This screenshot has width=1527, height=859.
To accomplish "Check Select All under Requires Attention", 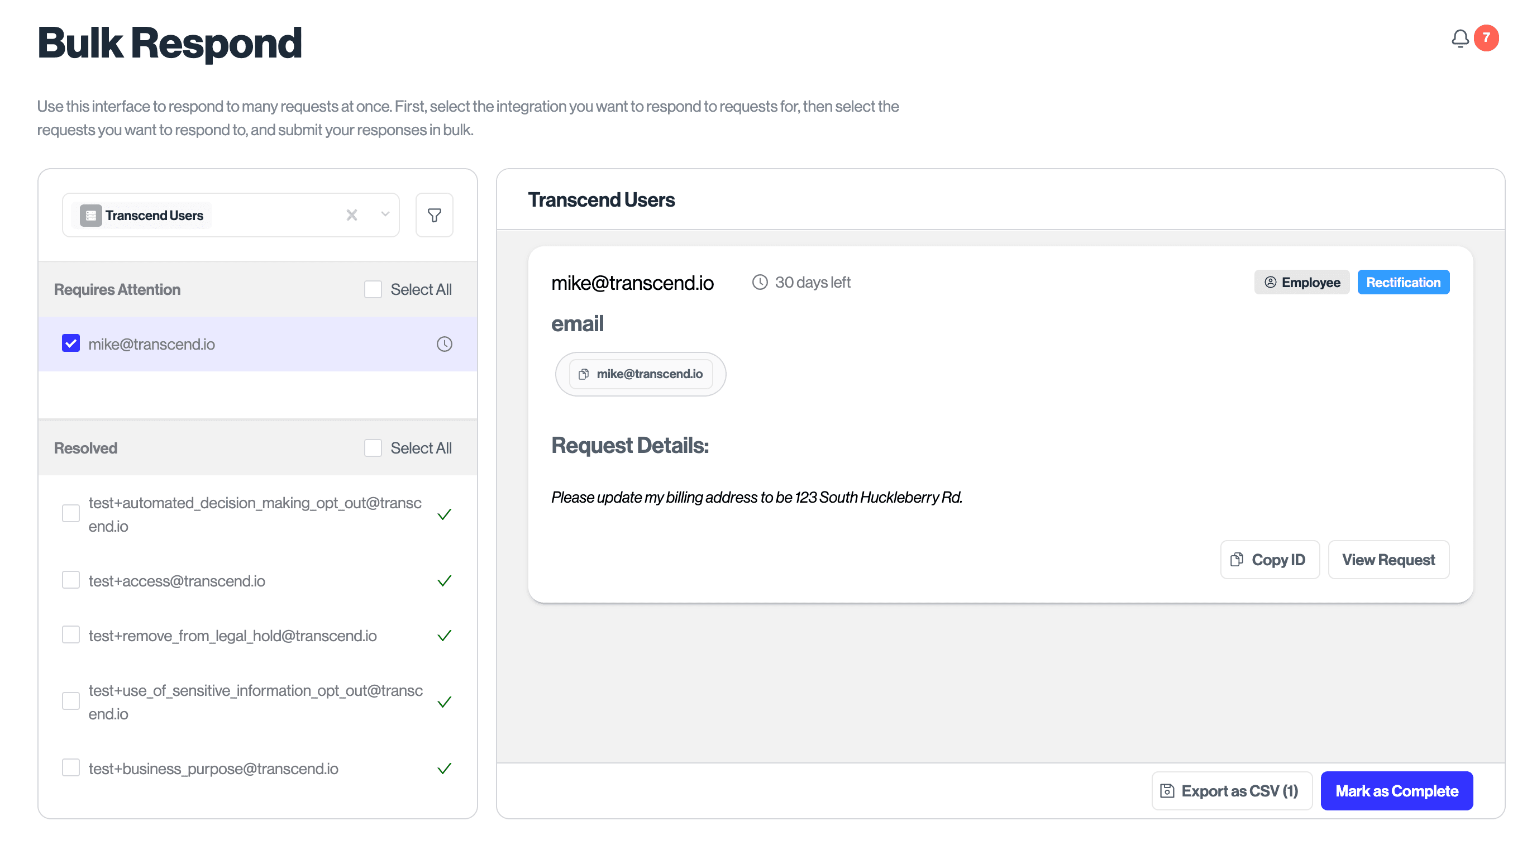I will [373, 289].
